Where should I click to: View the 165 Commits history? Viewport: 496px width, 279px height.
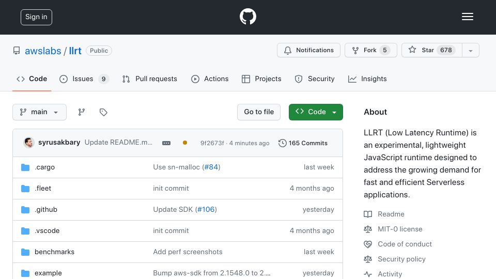(303, 143)
